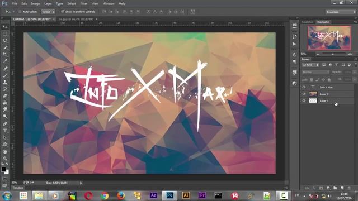Open the Opacity value dropdown
This screenshot has width=358, height=201.
tap(354, 72)
